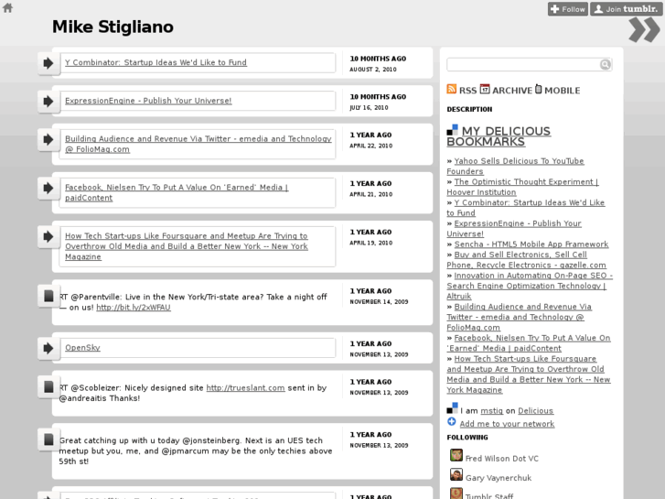Open 'ExpressionEngine - Publish Your Universe!' post link
The height and width of the screenshot is (499, 665).
pos(148,101)
